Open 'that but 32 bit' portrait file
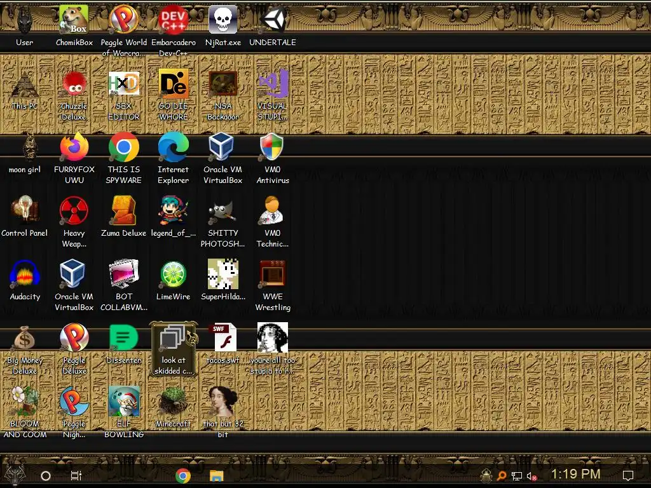The image size is (651, 488). point(223,412)
